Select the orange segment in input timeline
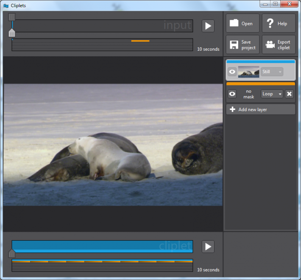The width and height of the screenshot is (301, 280). pos(140,41)
